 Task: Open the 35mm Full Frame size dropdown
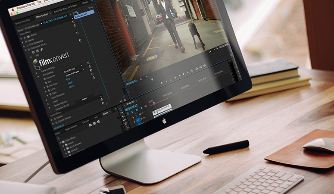[75, 73]
